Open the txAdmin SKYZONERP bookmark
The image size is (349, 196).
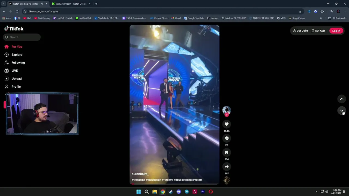click(x=234, y=18)
